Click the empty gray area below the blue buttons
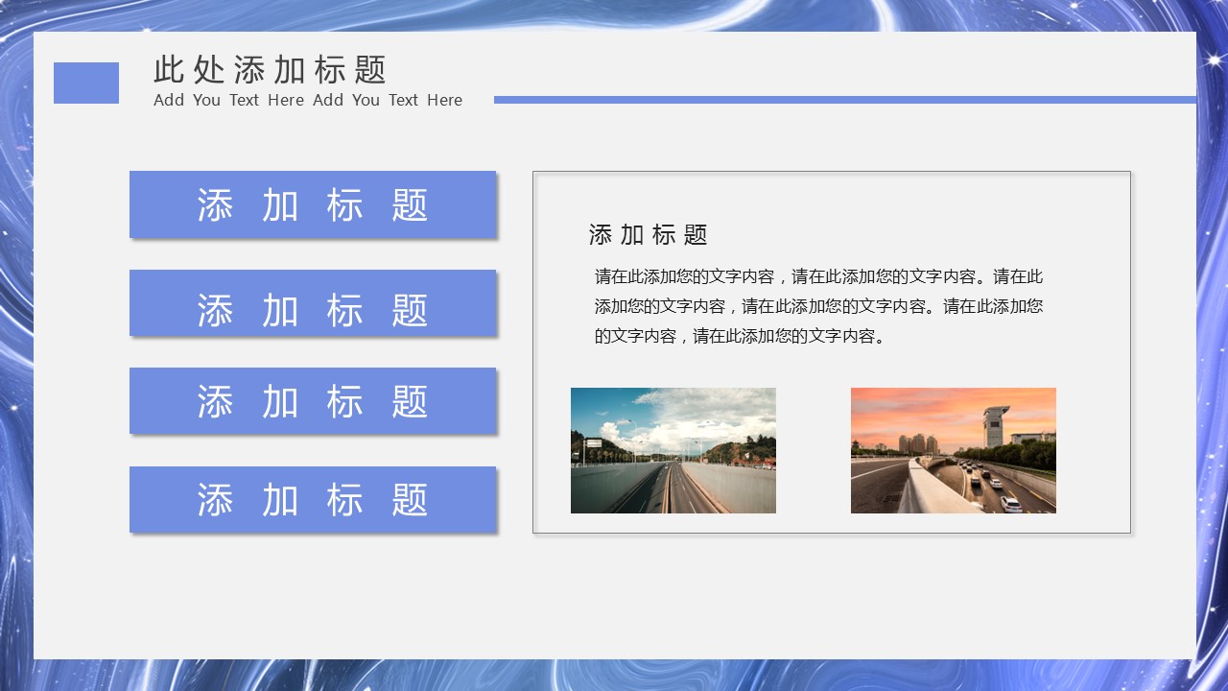The height and width of the screenshot is (691, 1228). pos(313,595)
